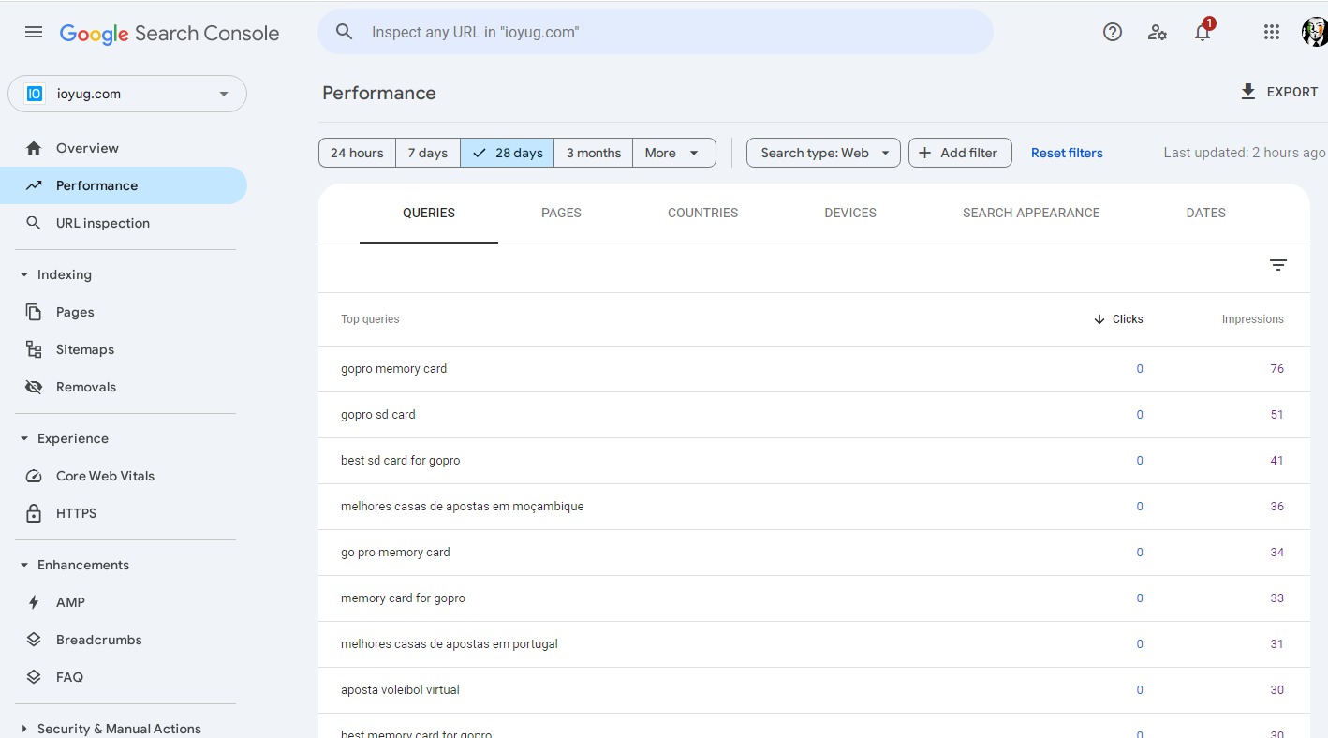Viewport: 1328px width, 738px height.
Task: Switch to the Countries tab
Action: (x=702, y=214)
